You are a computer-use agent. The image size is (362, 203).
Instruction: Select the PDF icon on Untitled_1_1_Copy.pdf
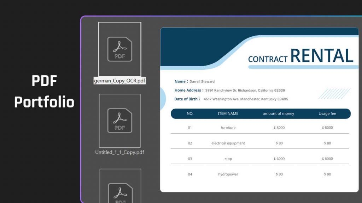pyautogui.click(x=120, y=122)
